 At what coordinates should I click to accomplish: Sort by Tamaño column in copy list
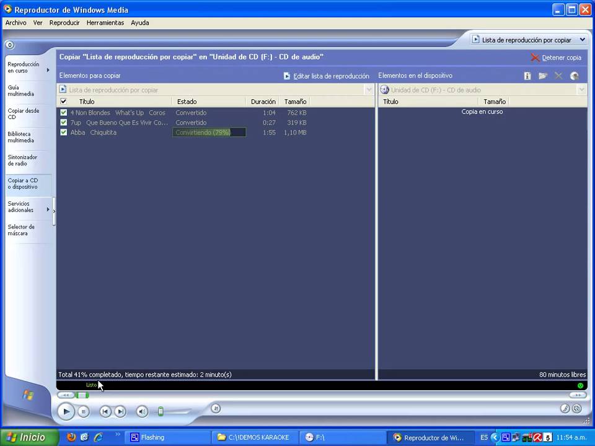tap(295, 102)
